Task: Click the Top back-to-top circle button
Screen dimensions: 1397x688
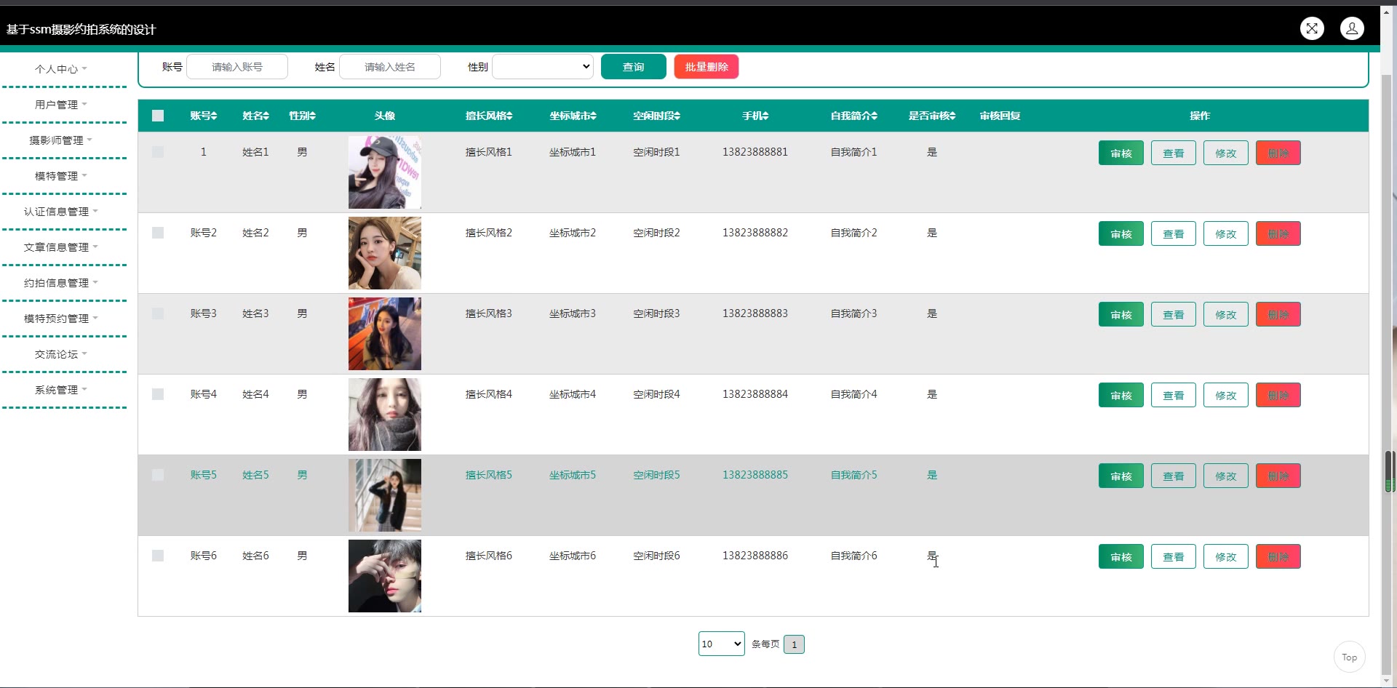Action: point(1349,657)
